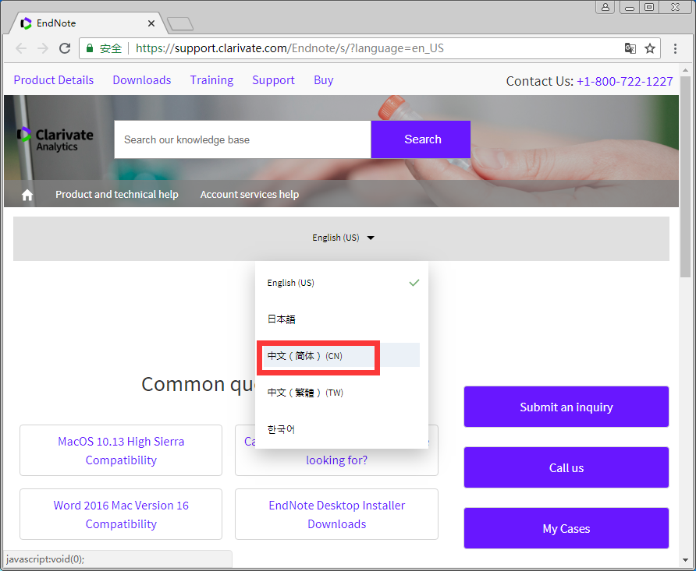Open MacOS 10.13 High Sierra Compatibility article
The image size is (696, 571).
tap(121, 450)
